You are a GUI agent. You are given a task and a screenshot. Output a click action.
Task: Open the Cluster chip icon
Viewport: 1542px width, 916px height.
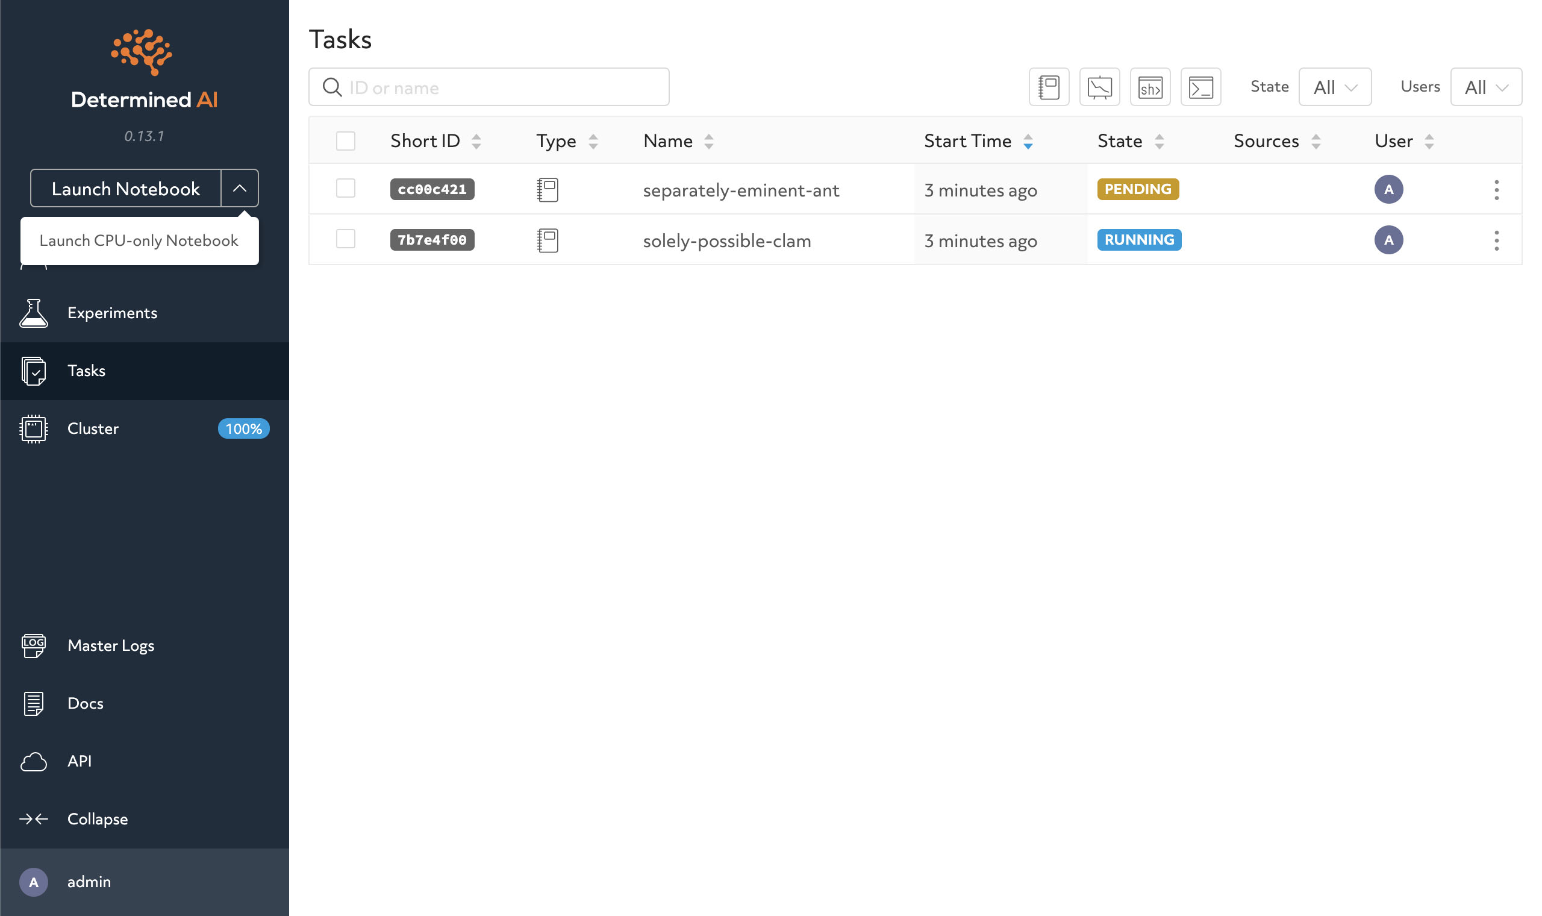34,429
